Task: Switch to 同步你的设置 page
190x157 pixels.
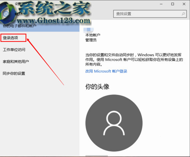Action: tap(14, 74)
